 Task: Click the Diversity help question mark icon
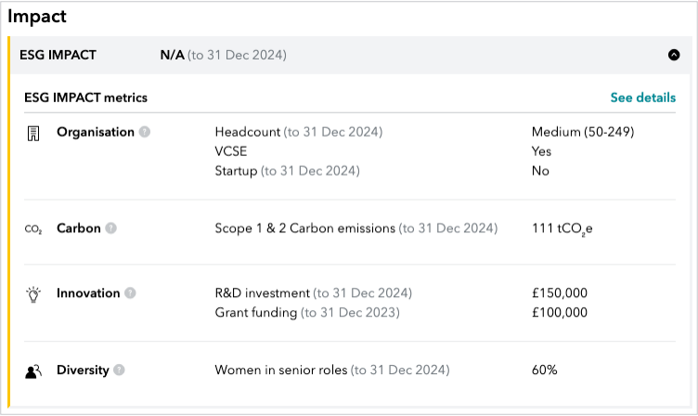click(x=119, y=370)
